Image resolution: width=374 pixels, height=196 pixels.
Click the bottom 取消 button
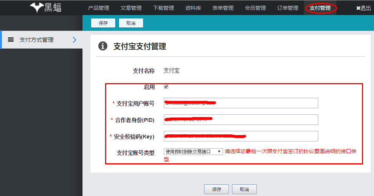(244, 189)
